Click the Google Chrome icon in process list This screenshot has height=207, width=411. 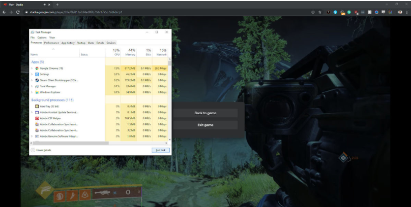(x=37, y=68)
